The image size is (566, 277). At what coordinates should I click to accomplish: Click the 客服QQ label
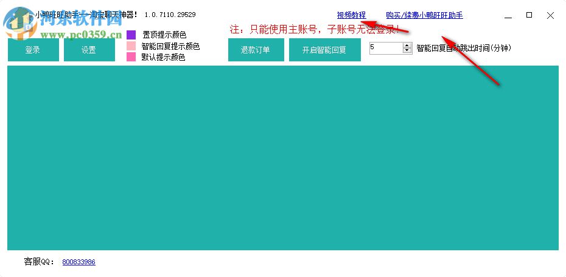[x=39, y=262]
